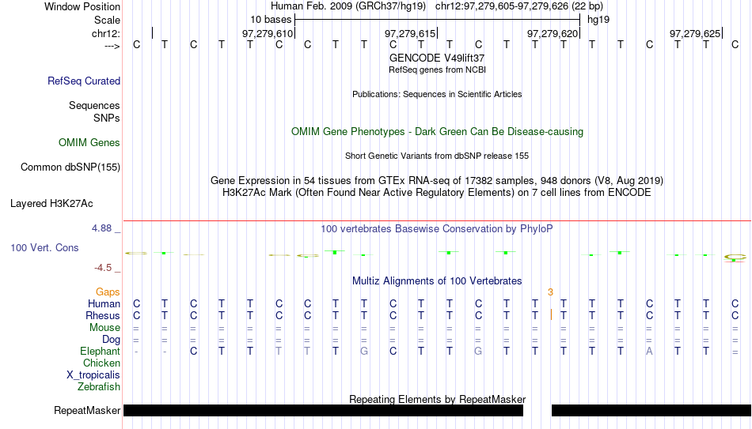752x429 pixels.
Task: Click Repeating Elements by RepeatMasker title
Action: (x=437, y=399)
